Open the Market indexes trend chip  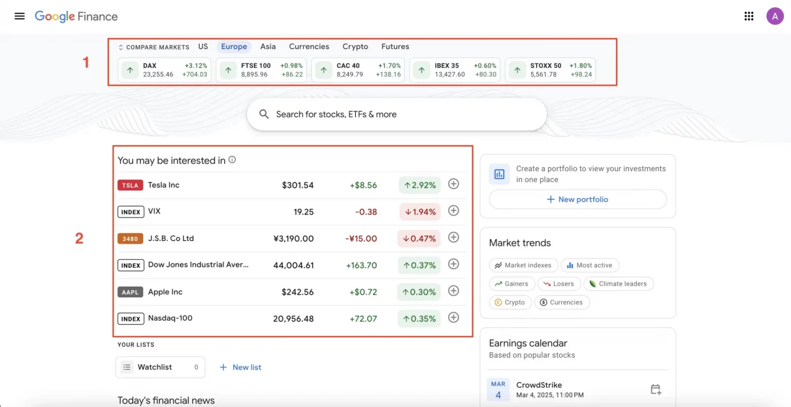[x=523, y=265]
